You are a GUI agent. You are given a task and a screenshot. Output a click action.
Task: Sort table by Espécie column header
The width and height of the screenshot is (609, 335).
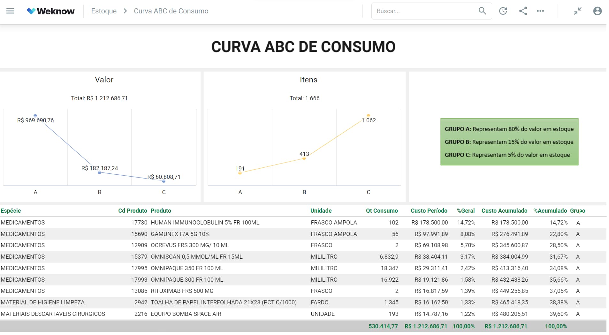pyautogui.click(x=11, y=211)
